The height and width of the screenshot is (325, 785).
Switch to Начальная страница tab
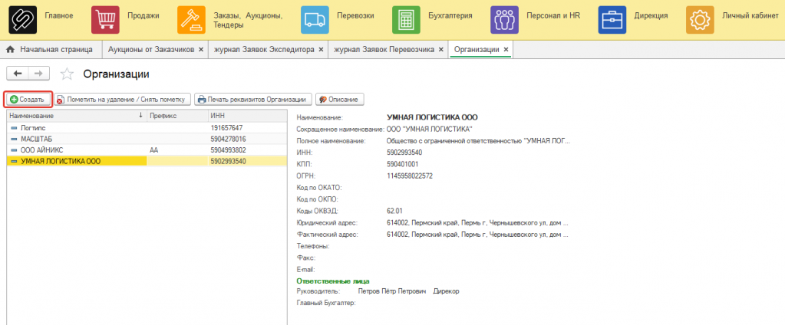click(51, 50)
